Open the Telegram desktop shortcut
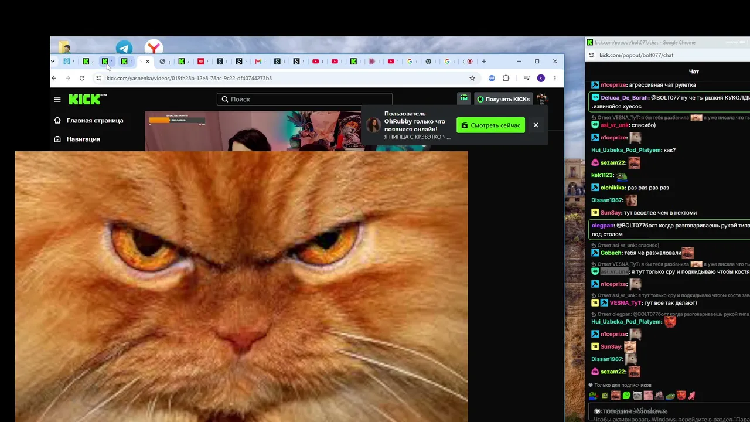The image size is (750, 422). click(124, 47)
